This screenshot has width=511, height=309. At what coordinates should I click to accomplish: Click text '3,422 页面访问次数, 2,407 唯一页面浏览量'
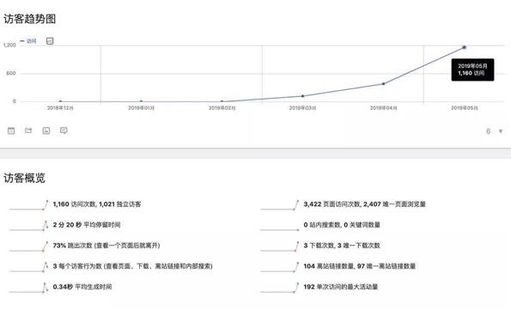click(x=365, y=204)
